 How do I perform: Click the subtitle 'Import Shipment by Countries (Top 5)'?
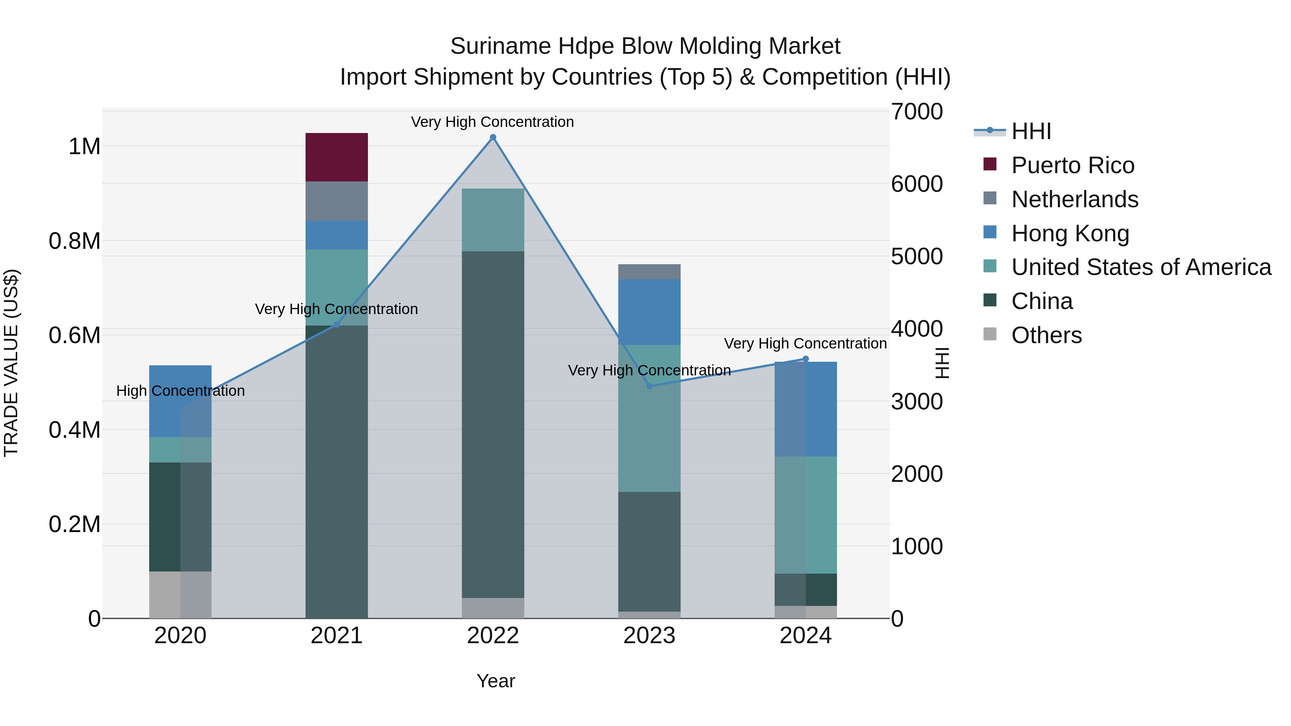point(536,77)
